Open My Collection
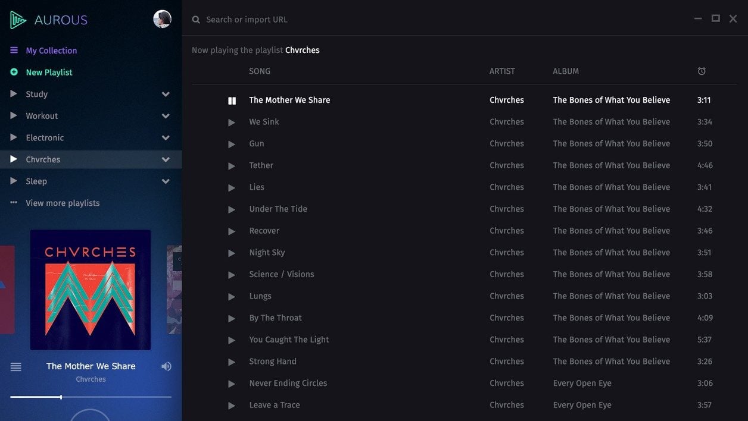Image resolution: width=748 pixels, height=421 pixels. point(51,51)
